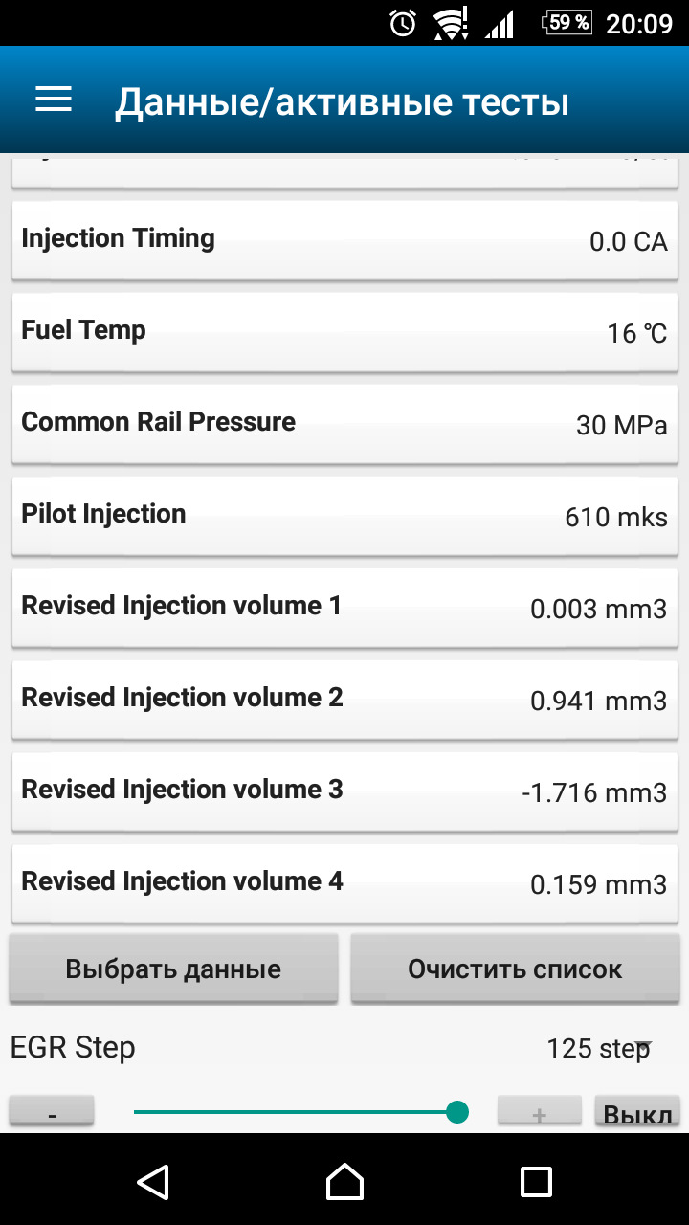Tap the cellular signal strength icon
The image size is (689, 1225).
[499, 23]
